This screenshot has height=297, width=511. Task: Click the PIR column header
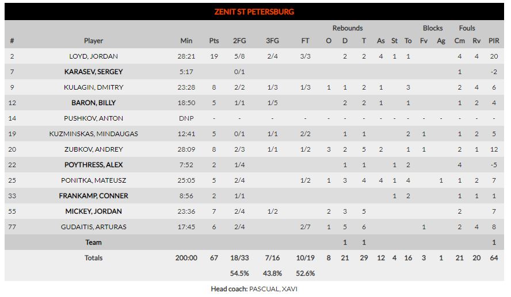click(x=494, y=41)
